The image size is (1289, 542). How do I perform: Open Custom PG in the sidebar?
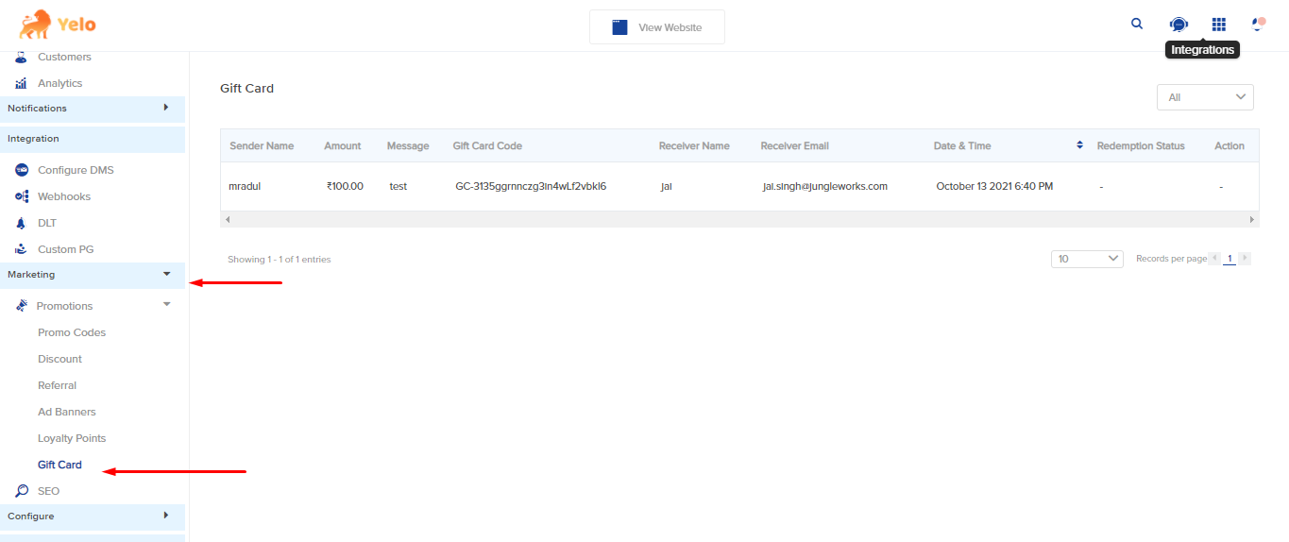click(x=65, y=249)
